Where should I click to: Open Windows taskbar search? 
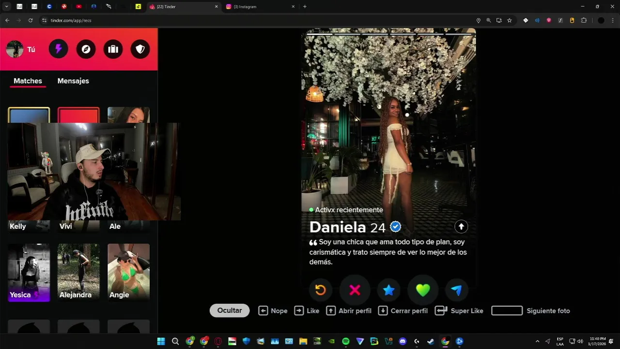[x=175, y=341]
